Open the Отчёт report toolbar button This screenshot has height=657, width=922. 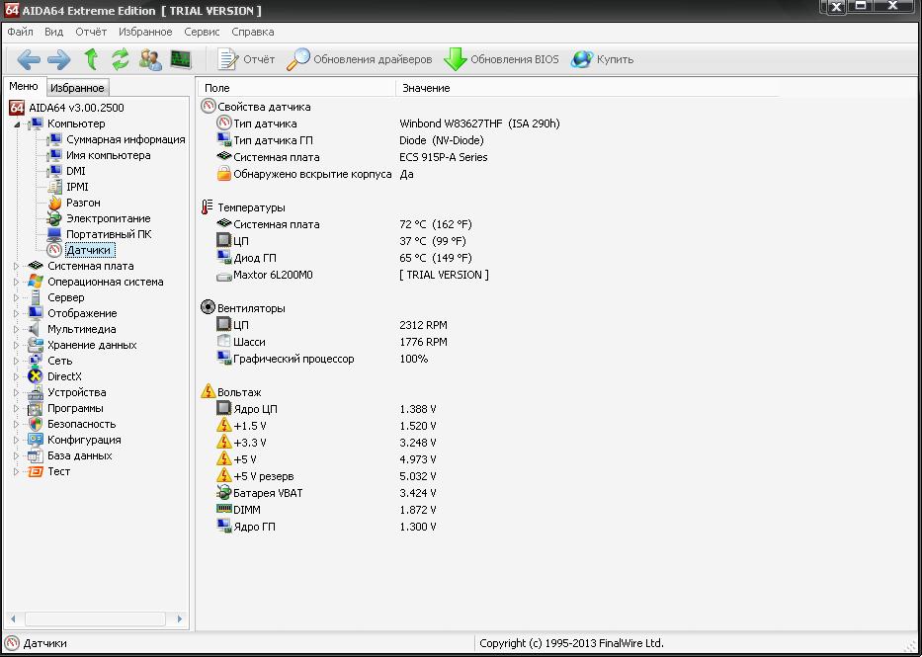pos(246,59)
